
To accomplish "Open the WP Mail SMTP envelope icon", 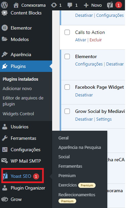I will [x=5, y=161].
